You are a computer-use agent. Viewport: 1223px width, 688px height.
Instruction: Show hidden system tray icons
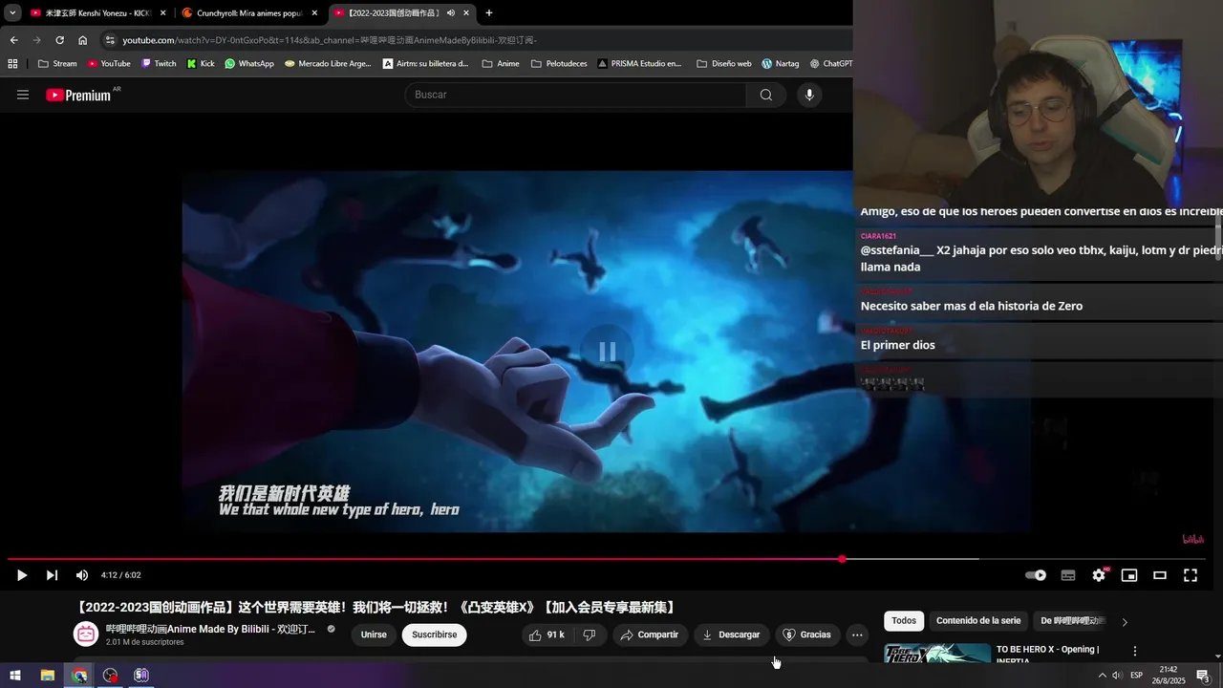click(1102, 676)
